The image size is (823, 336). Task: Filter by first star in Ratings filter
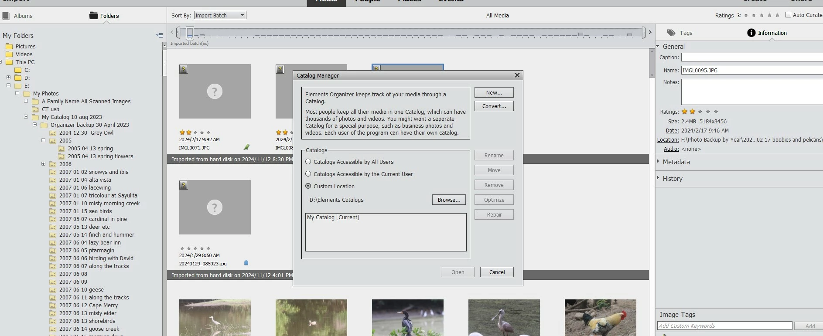coord(746,15)
